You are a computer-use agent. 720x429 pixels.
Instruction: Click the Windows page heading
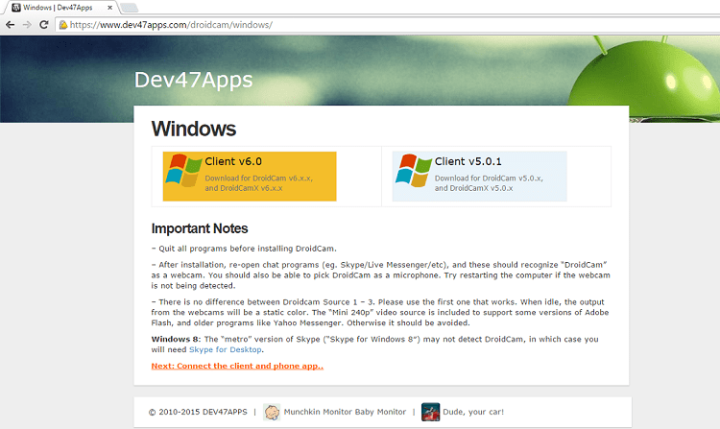tap(194, 129)
